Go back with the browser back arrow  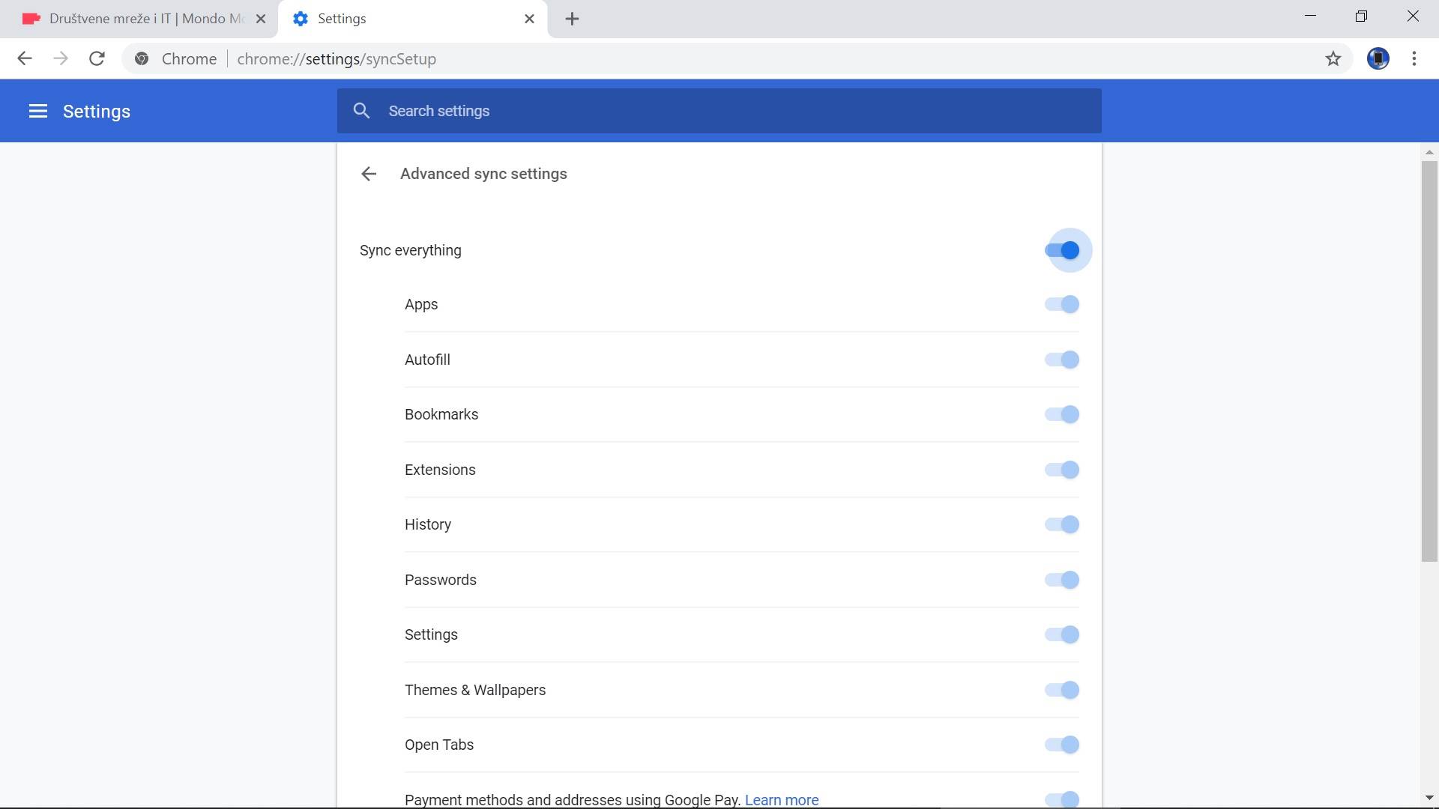pos(24,58)
